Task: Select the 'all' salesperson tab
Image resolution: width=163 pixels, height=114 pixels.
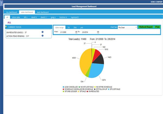Action: [7, 17]
